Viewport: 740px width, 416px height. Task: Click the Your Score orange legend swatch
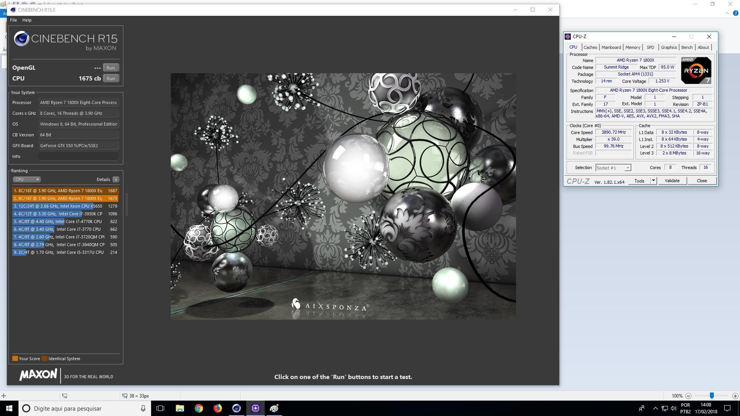click(x=15, y=359)
